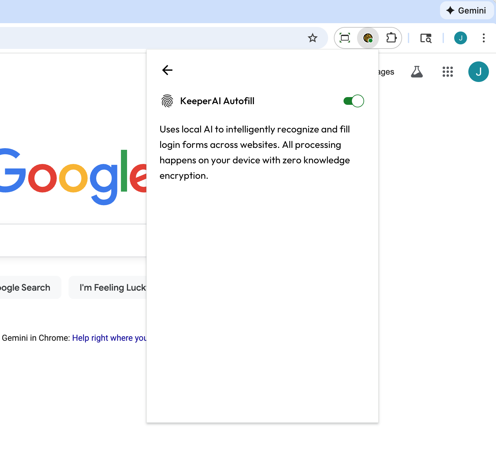Screen dimensions: 496x452
Task: Open Chrome's three-dot menu
Action: click(483, 38)
